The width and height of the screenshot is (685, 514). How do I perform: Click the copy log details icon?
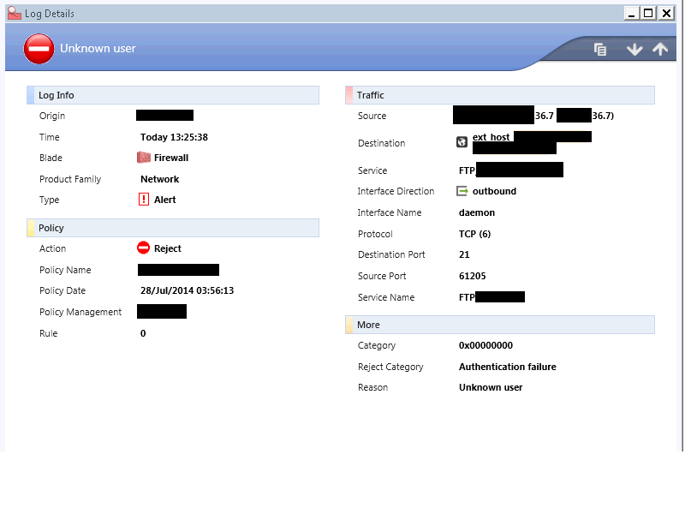point(600,49)
